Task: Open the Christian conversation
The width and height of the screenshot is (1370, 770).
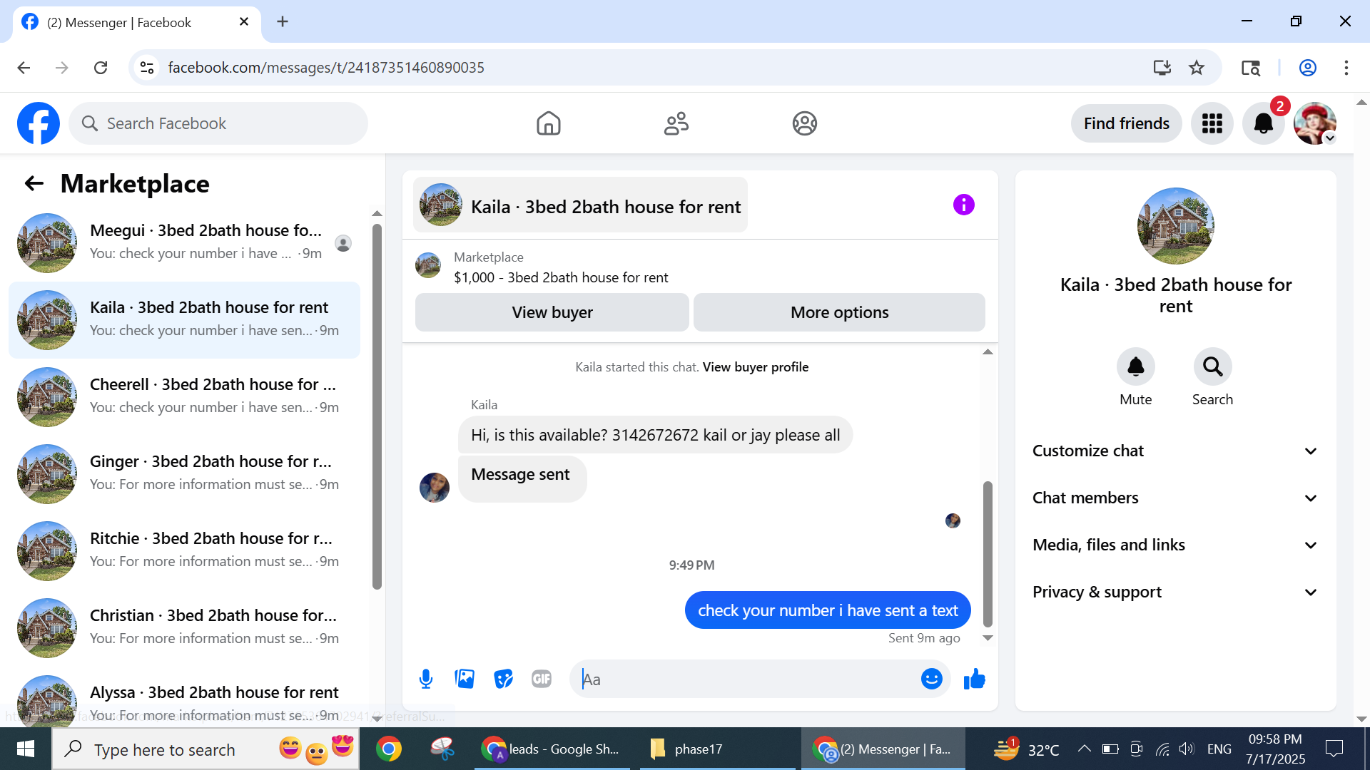Action: [184, 627]
